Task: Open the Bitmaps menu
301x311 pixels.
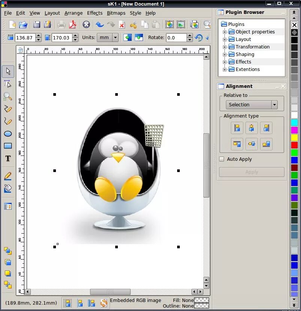Action: click(116, 13)
